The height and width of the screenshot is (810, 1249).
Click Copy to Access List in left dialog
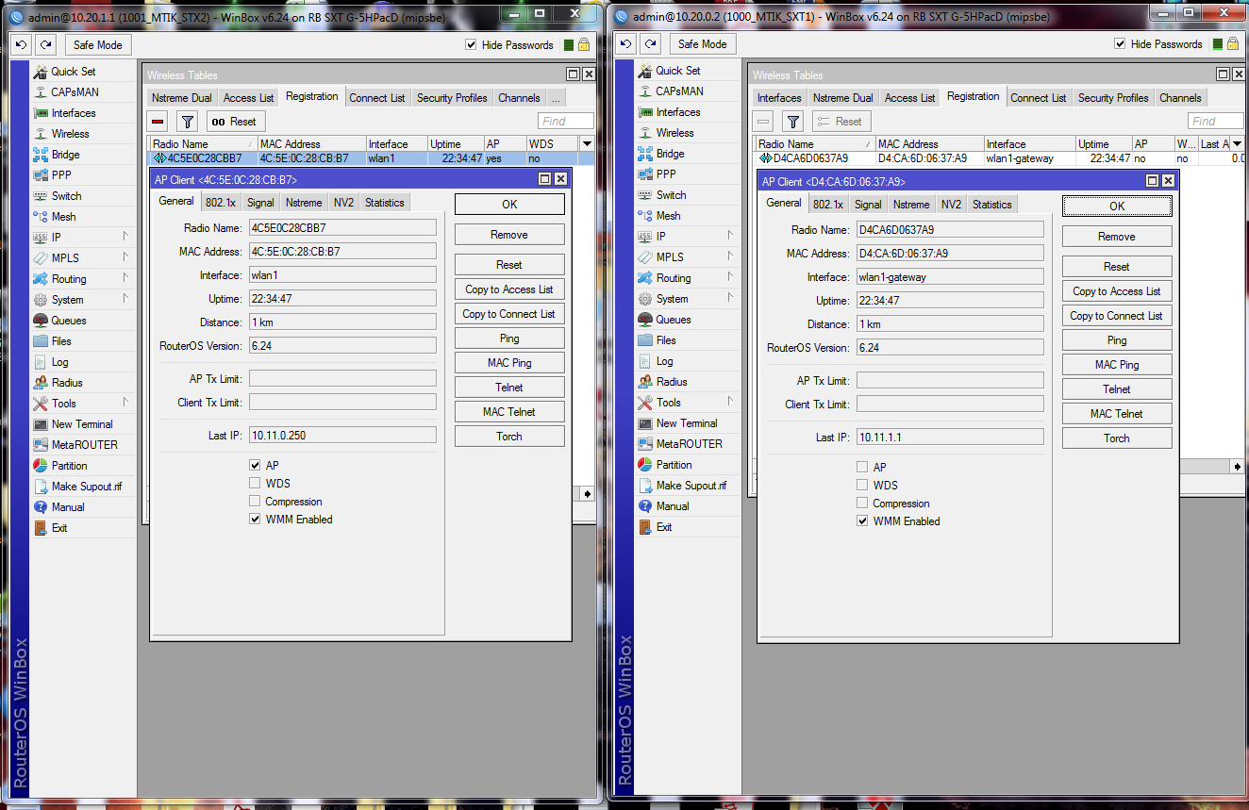coord(509,289)
